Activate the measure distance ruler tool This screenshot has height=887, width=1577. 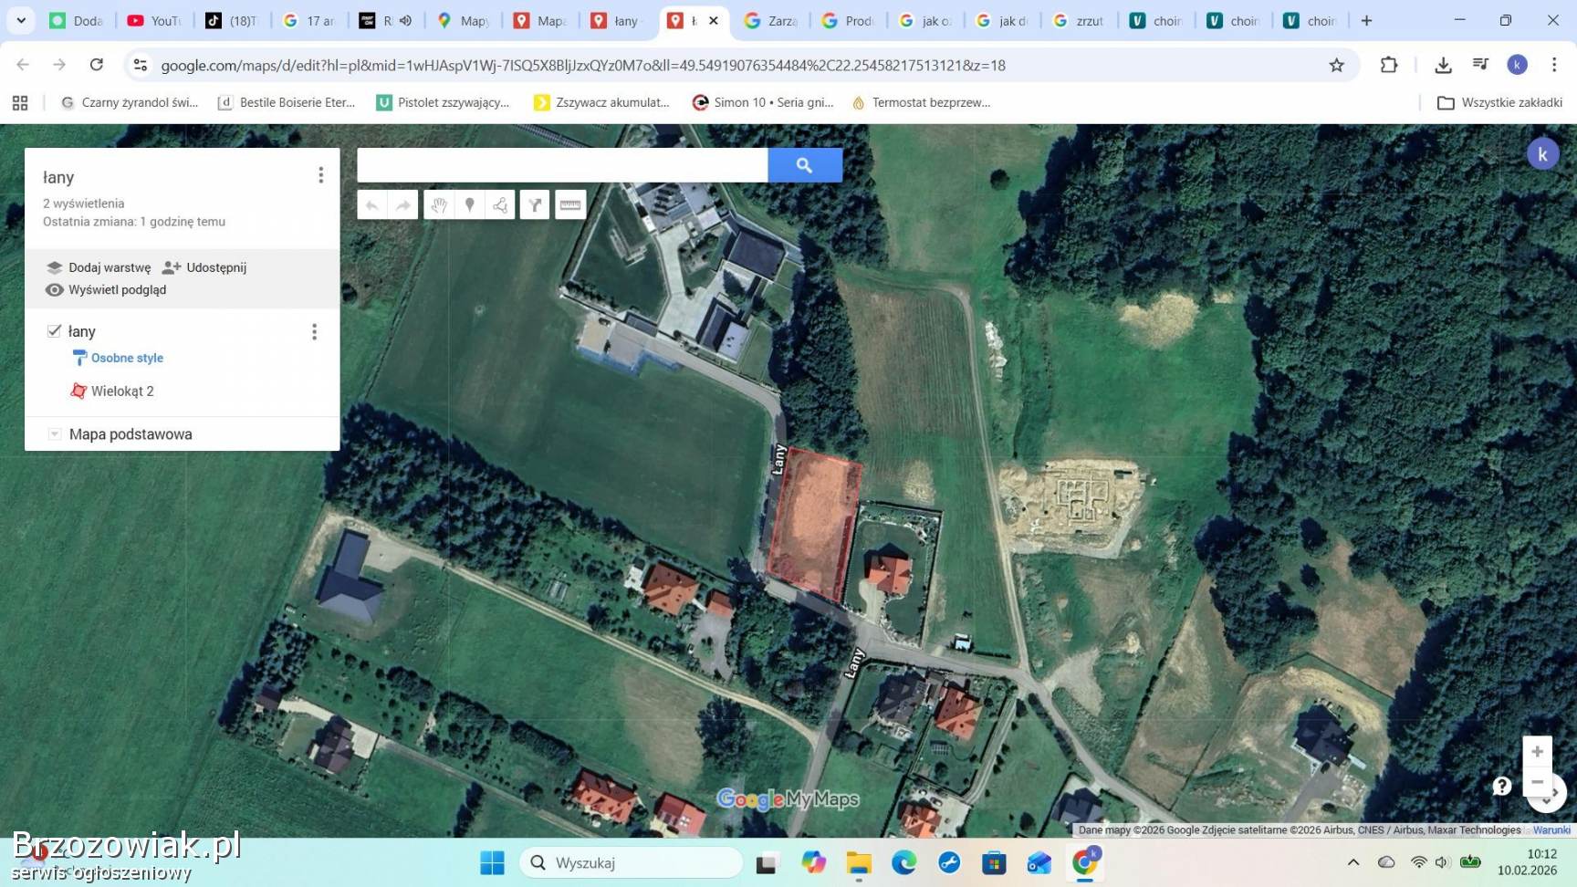click(x=570, y=205)
